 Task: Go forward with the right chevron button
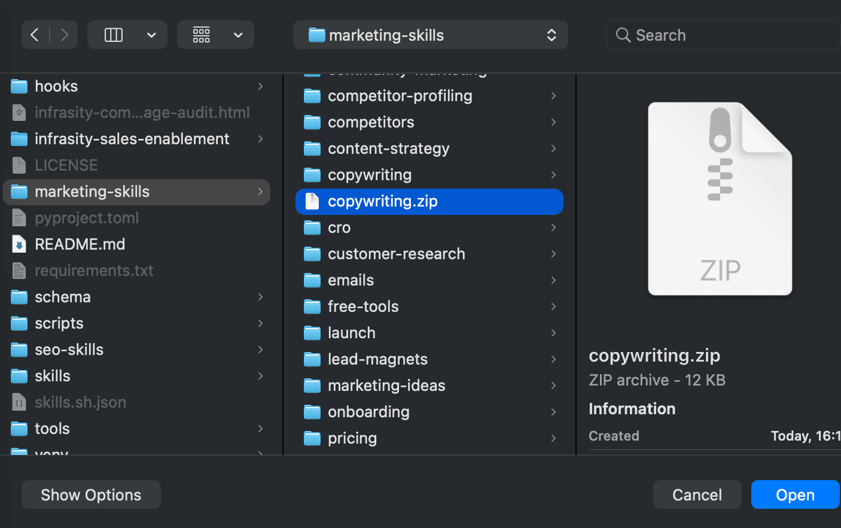(x=64, y=35)
